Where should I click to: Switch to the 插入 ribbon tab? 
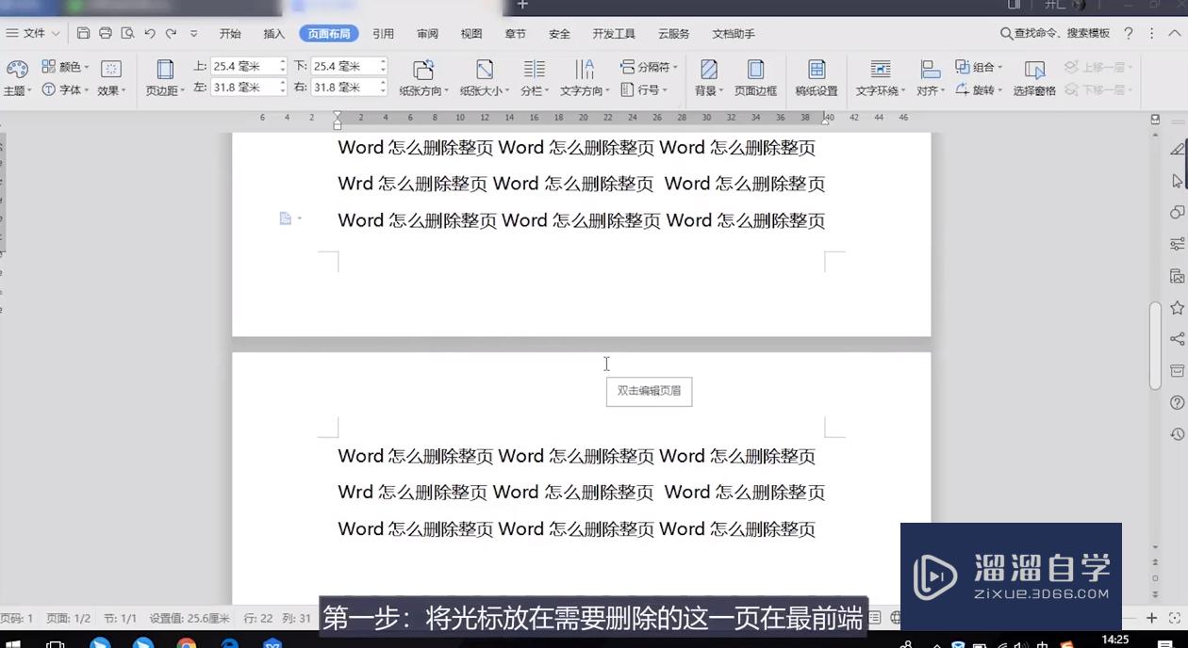273,33
